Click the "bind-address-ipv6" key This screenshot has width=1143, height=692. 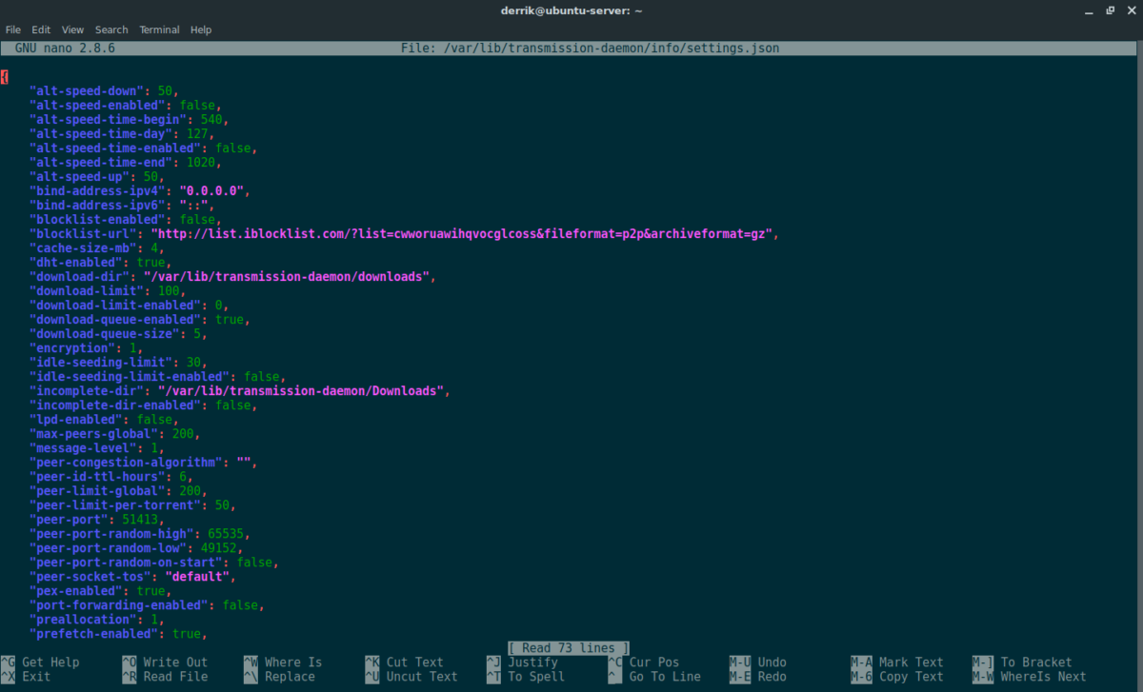(96, 206)
